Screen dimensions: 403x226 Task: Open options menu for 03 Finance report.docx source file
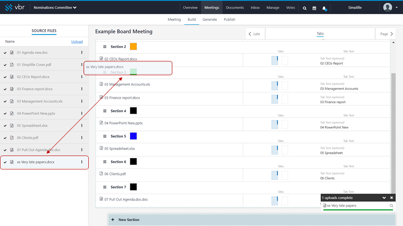click(x=82, y=89)
